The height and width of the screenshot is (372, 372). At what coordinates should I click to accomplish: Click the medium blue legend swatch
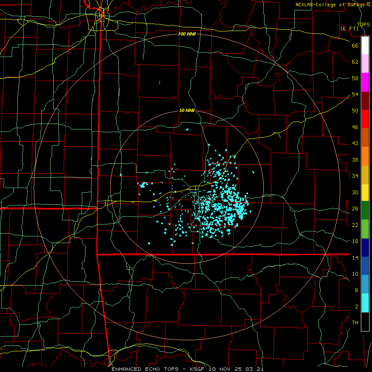pos(365,266)
